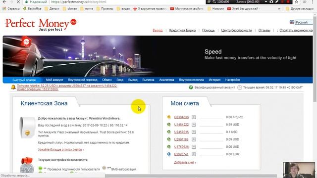The image size is (317, 178).
Task: Open the Вывод menu item
Action: pyautogui.click(x=133, y=80)
